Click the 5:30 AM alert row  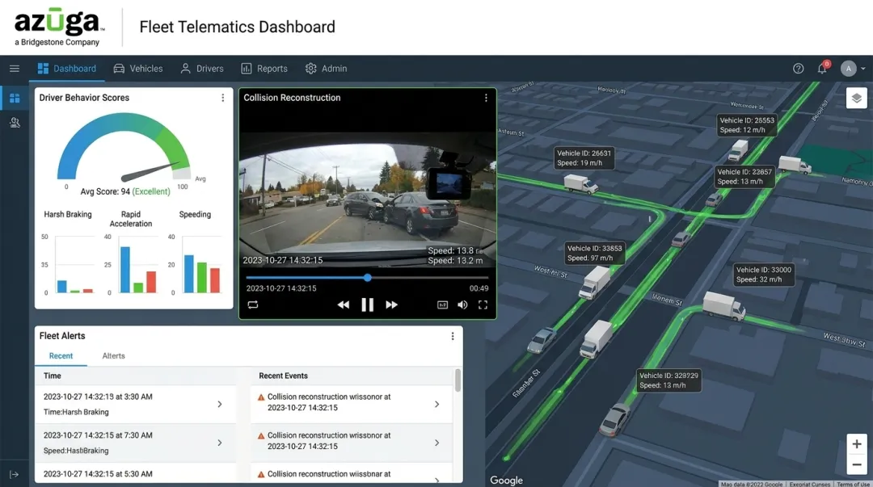coord(135,472)
